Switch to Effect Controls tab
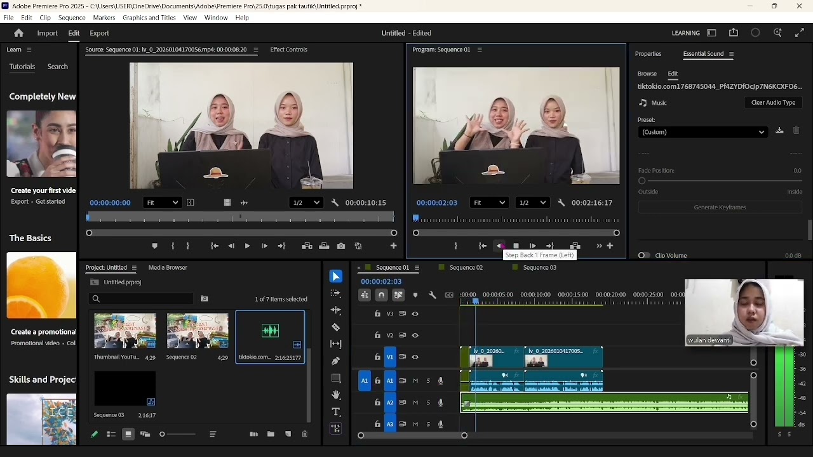This screenshot has height=457, width=813. click(x=288, y=50)
